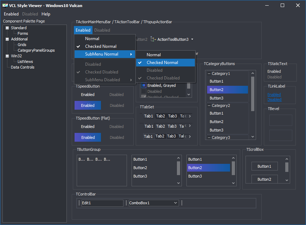
Task: Choose Normal in the Enabled dropdown menu
Action: (x=105, y=39)
